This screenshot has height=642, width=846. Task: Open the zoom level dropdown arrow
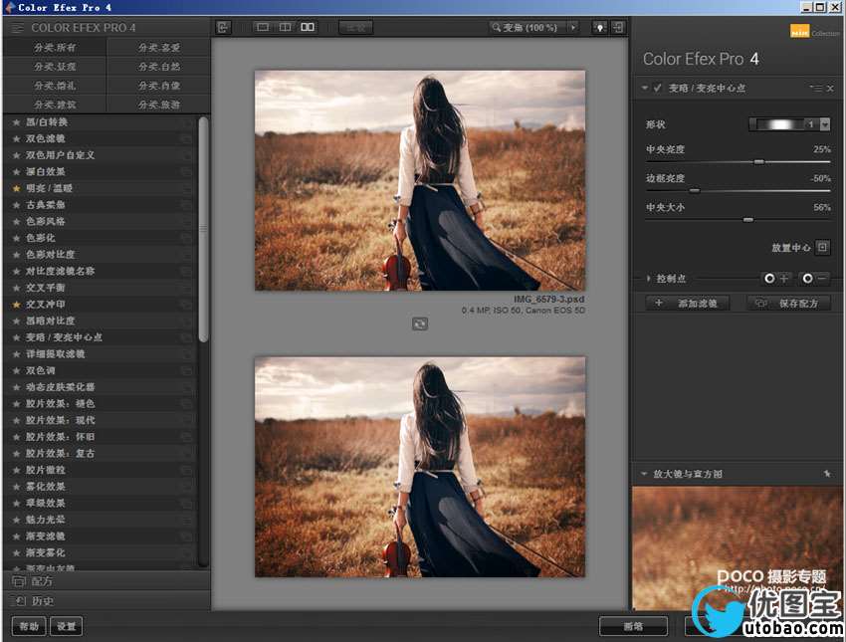573,27
